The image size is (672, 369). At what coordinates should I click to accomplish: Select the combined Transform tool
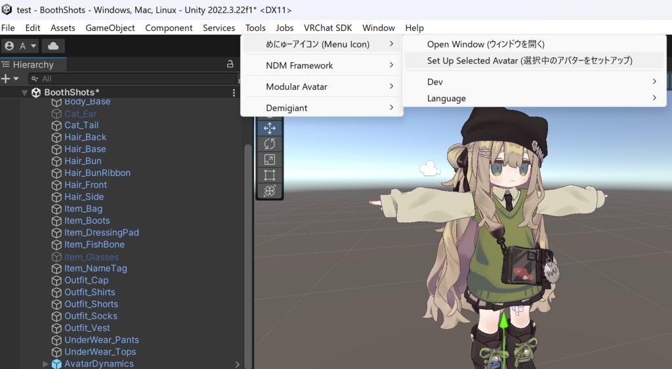(x=270, y=190)
